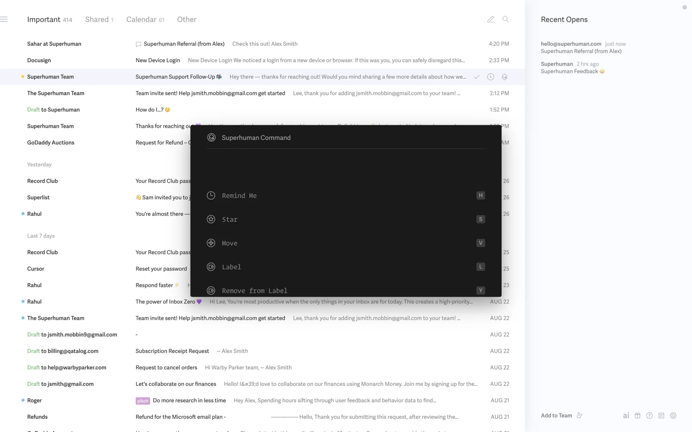Mark Superhuman Support Follow-Up done checkmark
Image resolution: width=692 pixels, height=432 pixels.
pyautogui.click(x=476, y=77)
